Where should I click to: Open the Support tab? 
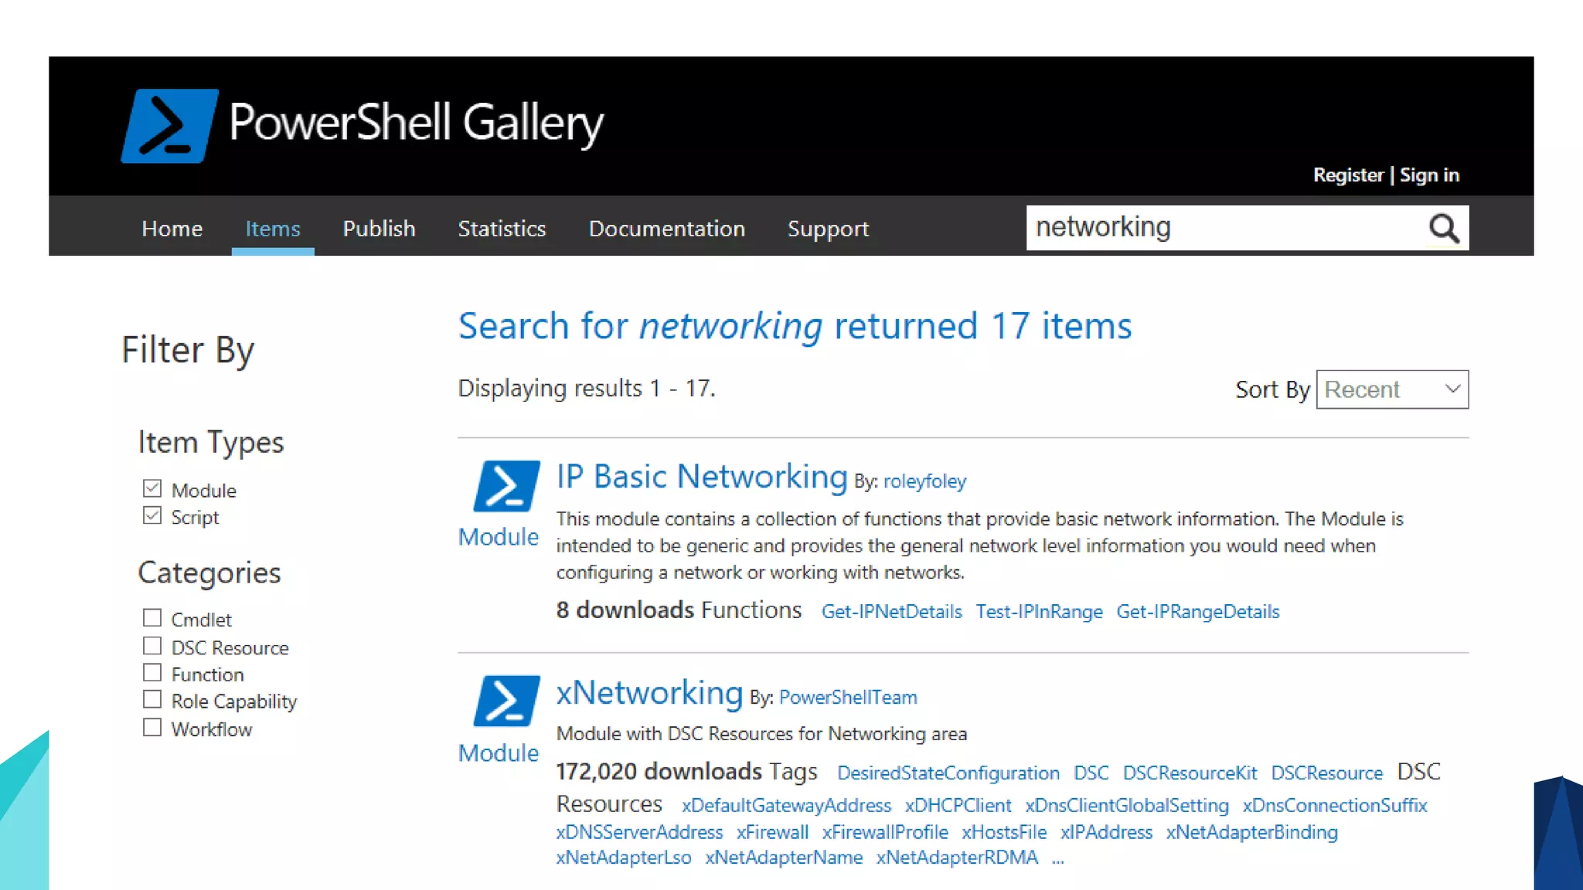[x=828, y=229]
